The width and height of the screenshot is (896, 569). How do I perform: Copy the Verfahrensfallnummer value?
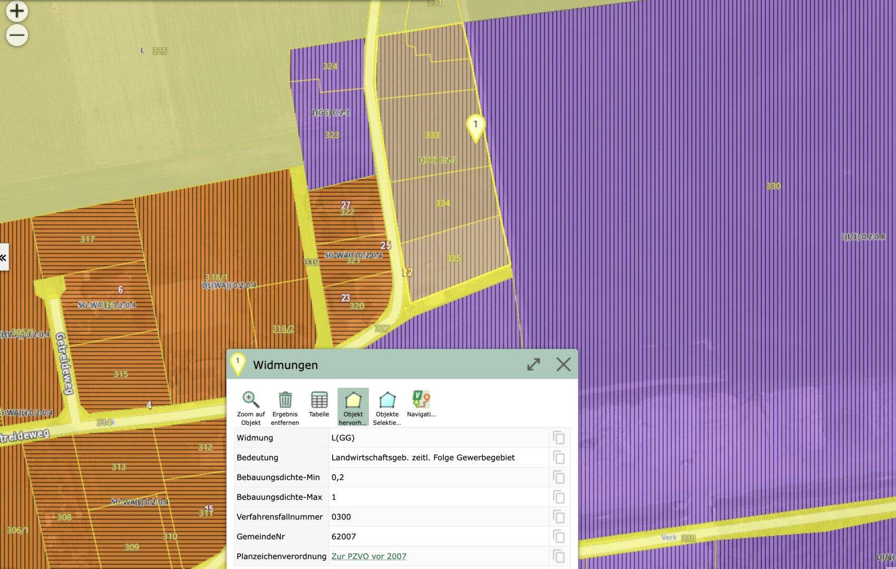pyautogui.click(x=559, y=517)
